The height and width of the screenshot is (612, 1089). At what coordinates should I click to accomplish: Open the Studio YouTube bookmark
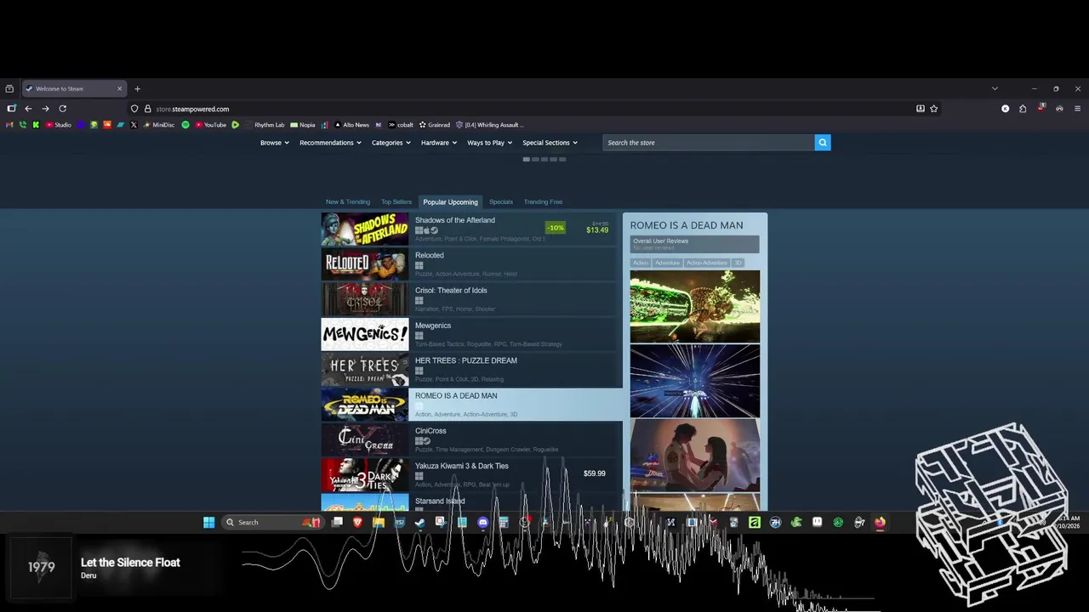click(58, 125)
